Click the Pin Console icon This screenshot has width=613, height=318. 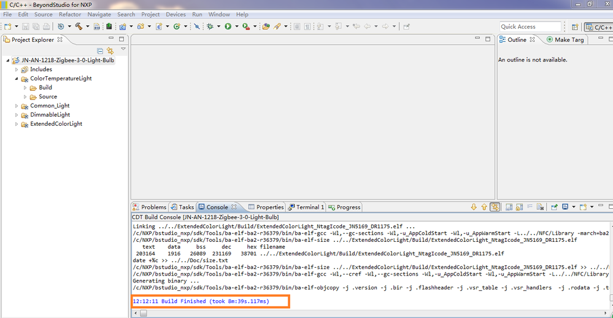554,207
